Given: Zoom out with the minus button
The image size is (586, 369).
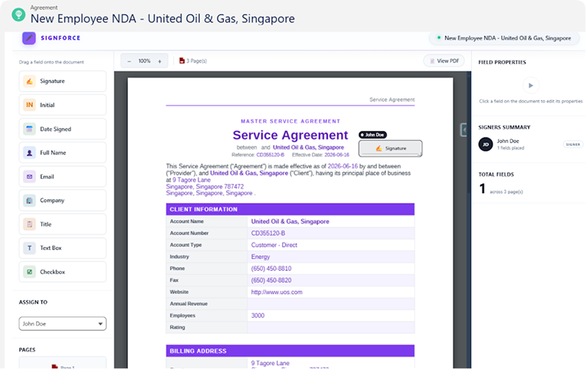Looking at the screenshot, I should 129,61.
